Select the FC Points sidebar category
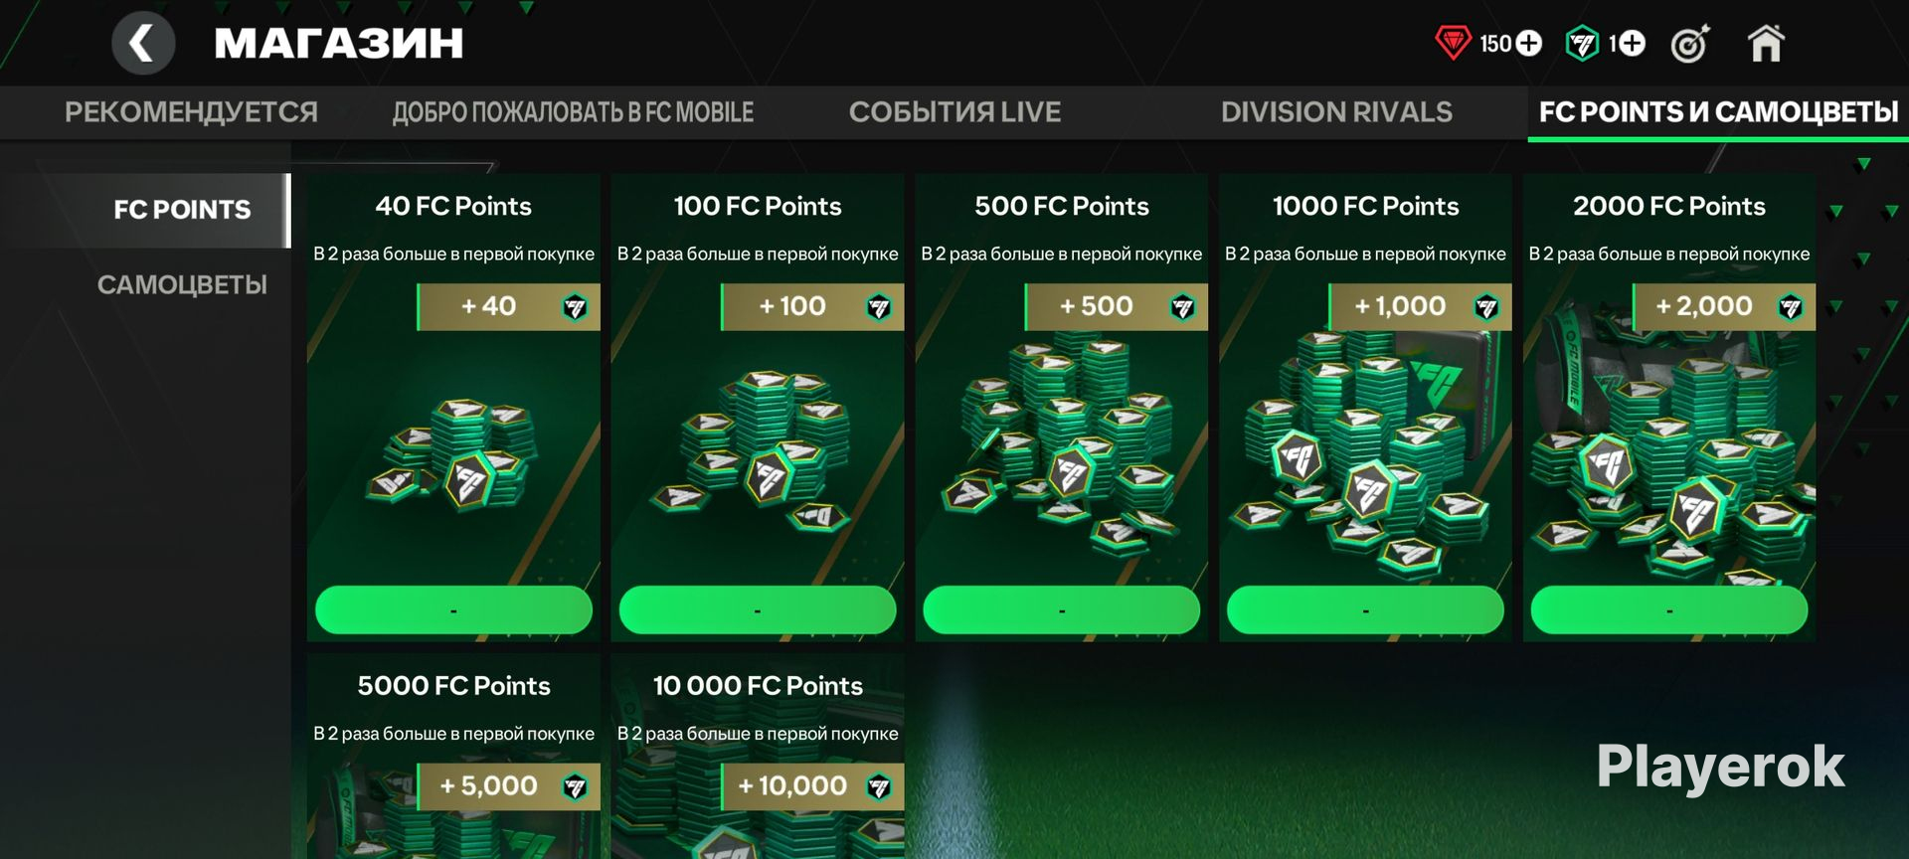This screenshot has height=859, width=1909. pos(182,210)
